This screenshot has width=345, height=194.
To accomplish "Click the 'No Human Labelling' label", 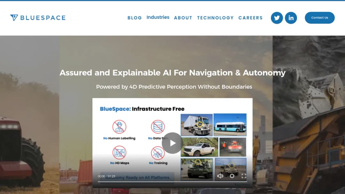I will point(119,138).
